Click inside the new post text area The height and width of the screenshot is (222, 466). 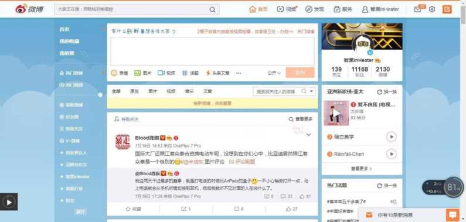pyautogui.click(x=212, y=51)
